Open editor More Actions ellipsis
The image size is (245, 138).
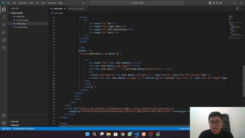tap(242, 8)
